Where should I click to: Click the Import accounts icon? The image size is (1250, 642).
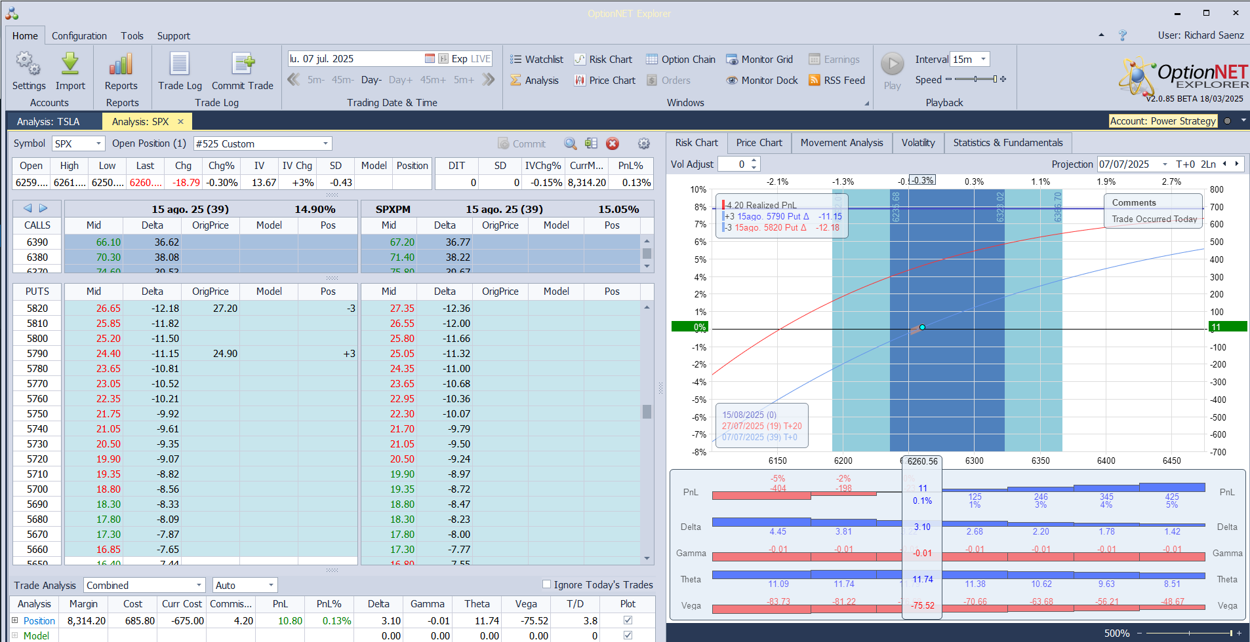coord(70,64)
